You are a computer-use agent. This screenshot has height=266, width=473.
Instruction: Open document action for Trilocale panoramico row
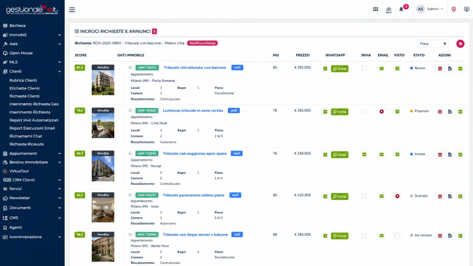click(450, 196)
